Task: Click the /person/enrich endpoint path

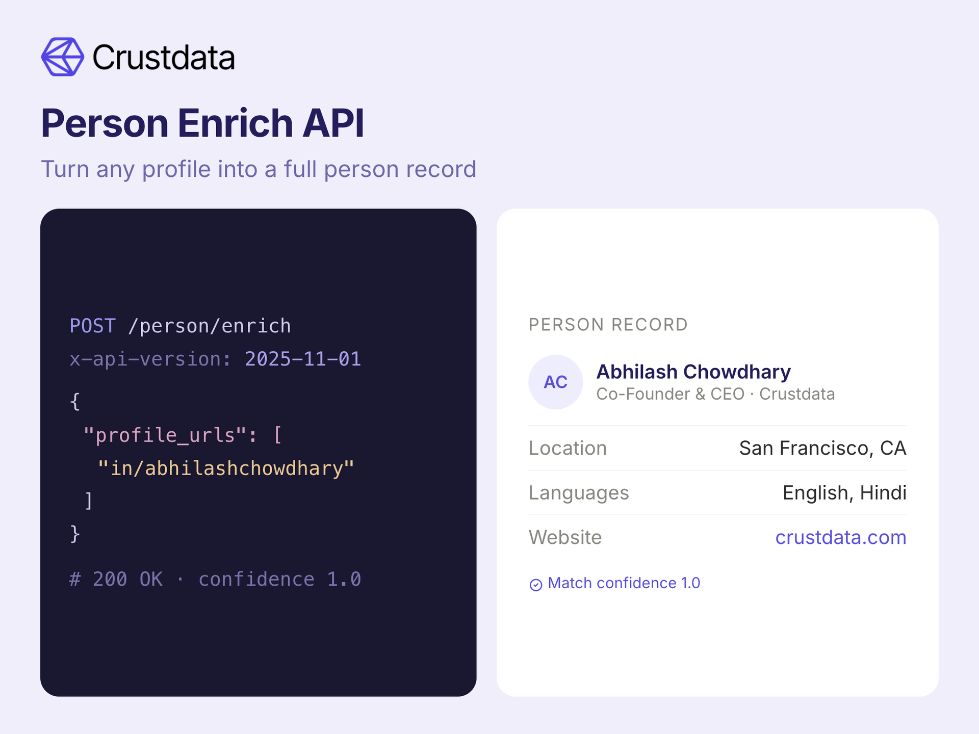Action: [210, 326]
